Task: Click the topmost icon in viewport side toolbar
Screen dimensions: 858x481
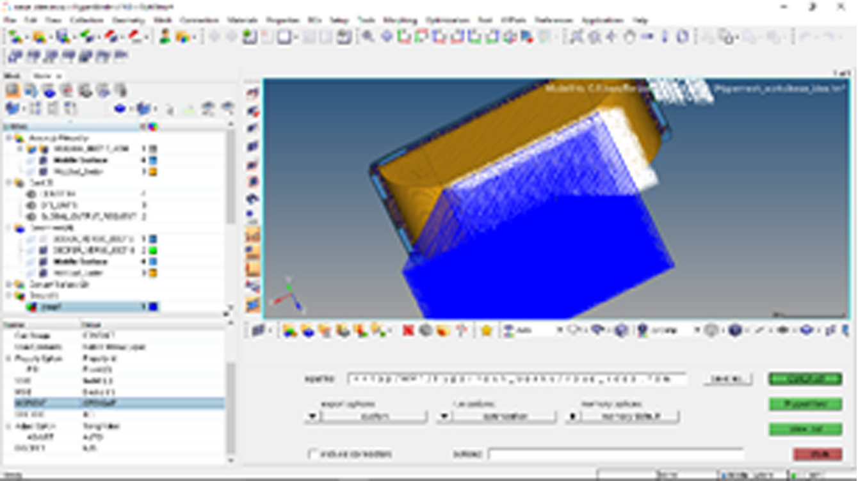Action: click(253, 93)
